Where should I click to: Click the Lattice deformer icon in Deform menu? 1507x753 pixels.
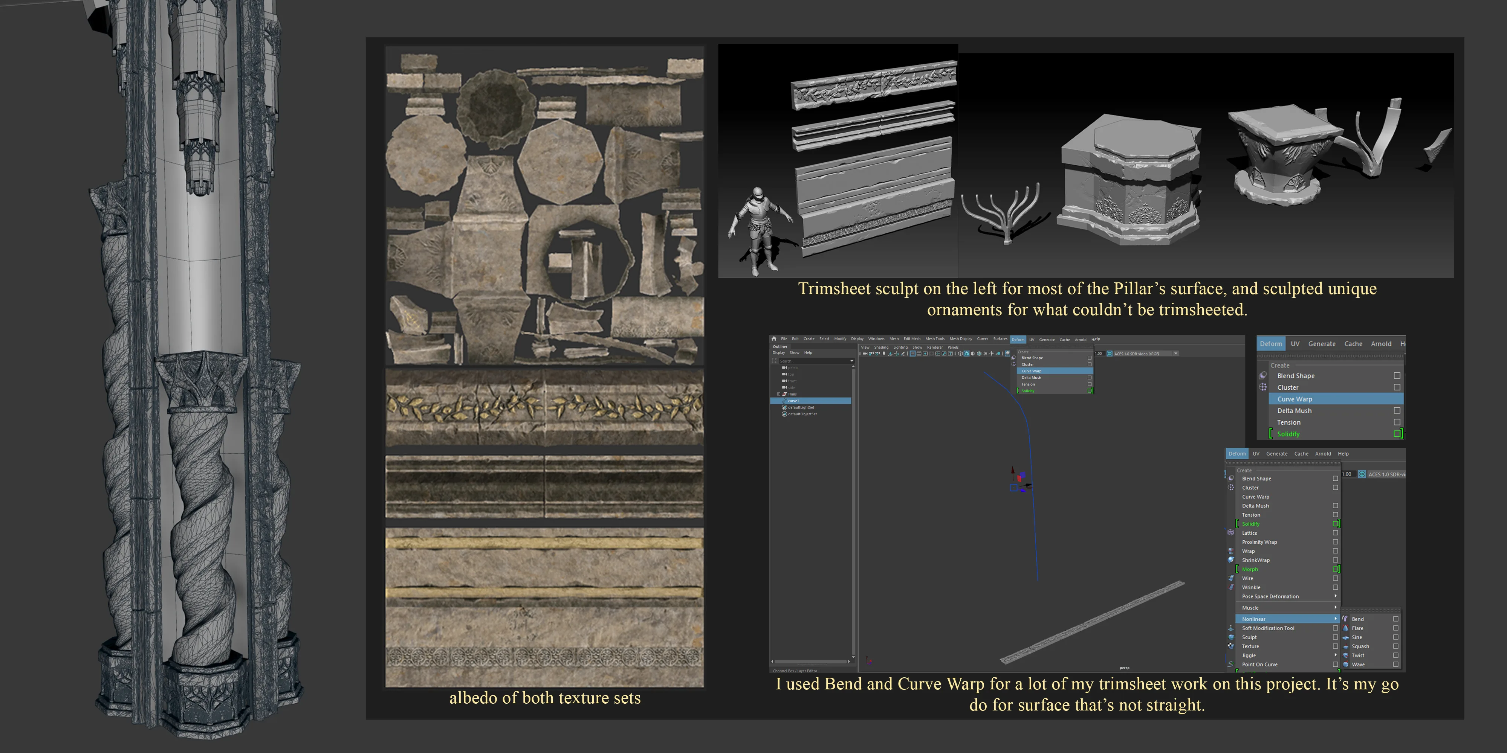tap(1231, 533)
